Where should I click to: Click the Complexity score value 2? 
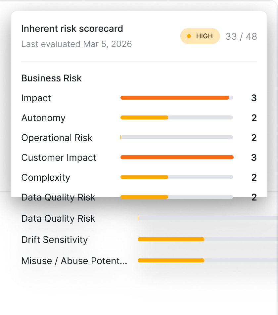click(x=254, y=177)
